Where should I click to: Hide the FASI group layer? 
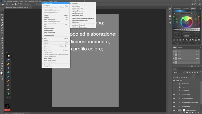click(174, 81)
